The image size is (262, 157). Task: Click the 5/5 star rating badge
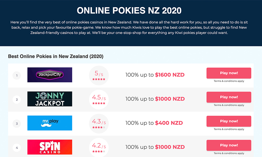99,75
